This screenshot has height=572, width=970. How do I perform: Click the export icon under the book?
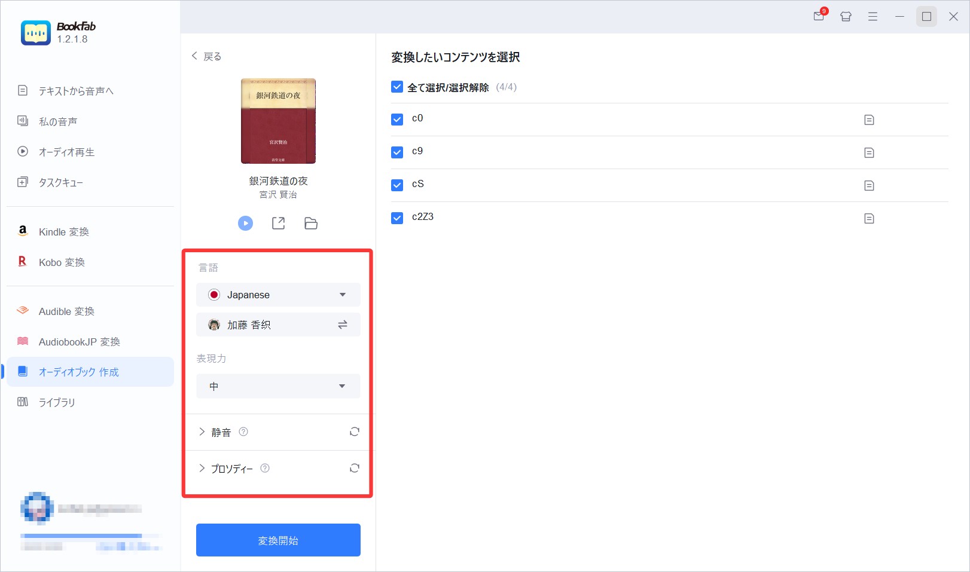(278, 224)
